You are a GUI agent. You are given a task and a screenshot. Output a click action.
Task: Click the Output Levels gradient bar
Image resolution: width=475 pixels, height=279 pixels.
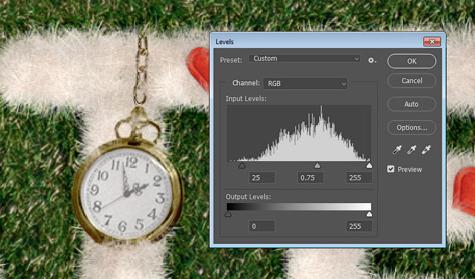[299, 206]
